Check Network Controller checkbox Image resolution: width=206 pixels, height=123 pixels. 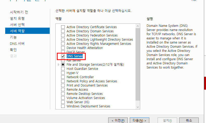pyautogui.click(x=63, y=77)
